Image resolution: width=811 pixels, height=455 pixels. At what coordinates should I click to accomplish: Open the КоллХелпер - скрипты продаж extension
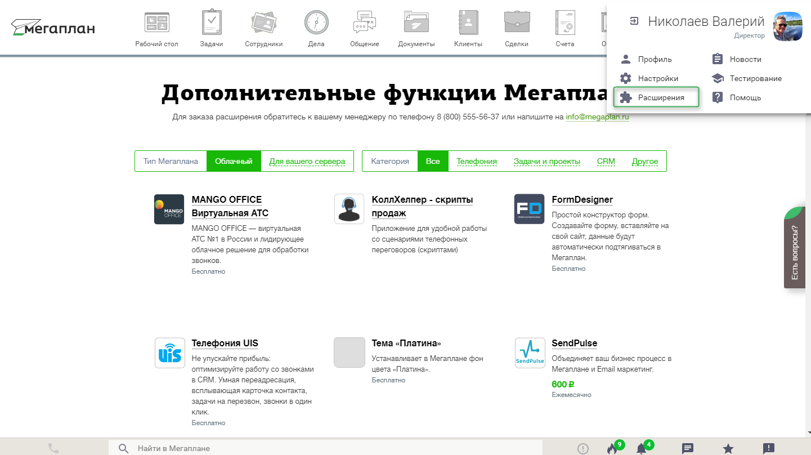(422, 206)
